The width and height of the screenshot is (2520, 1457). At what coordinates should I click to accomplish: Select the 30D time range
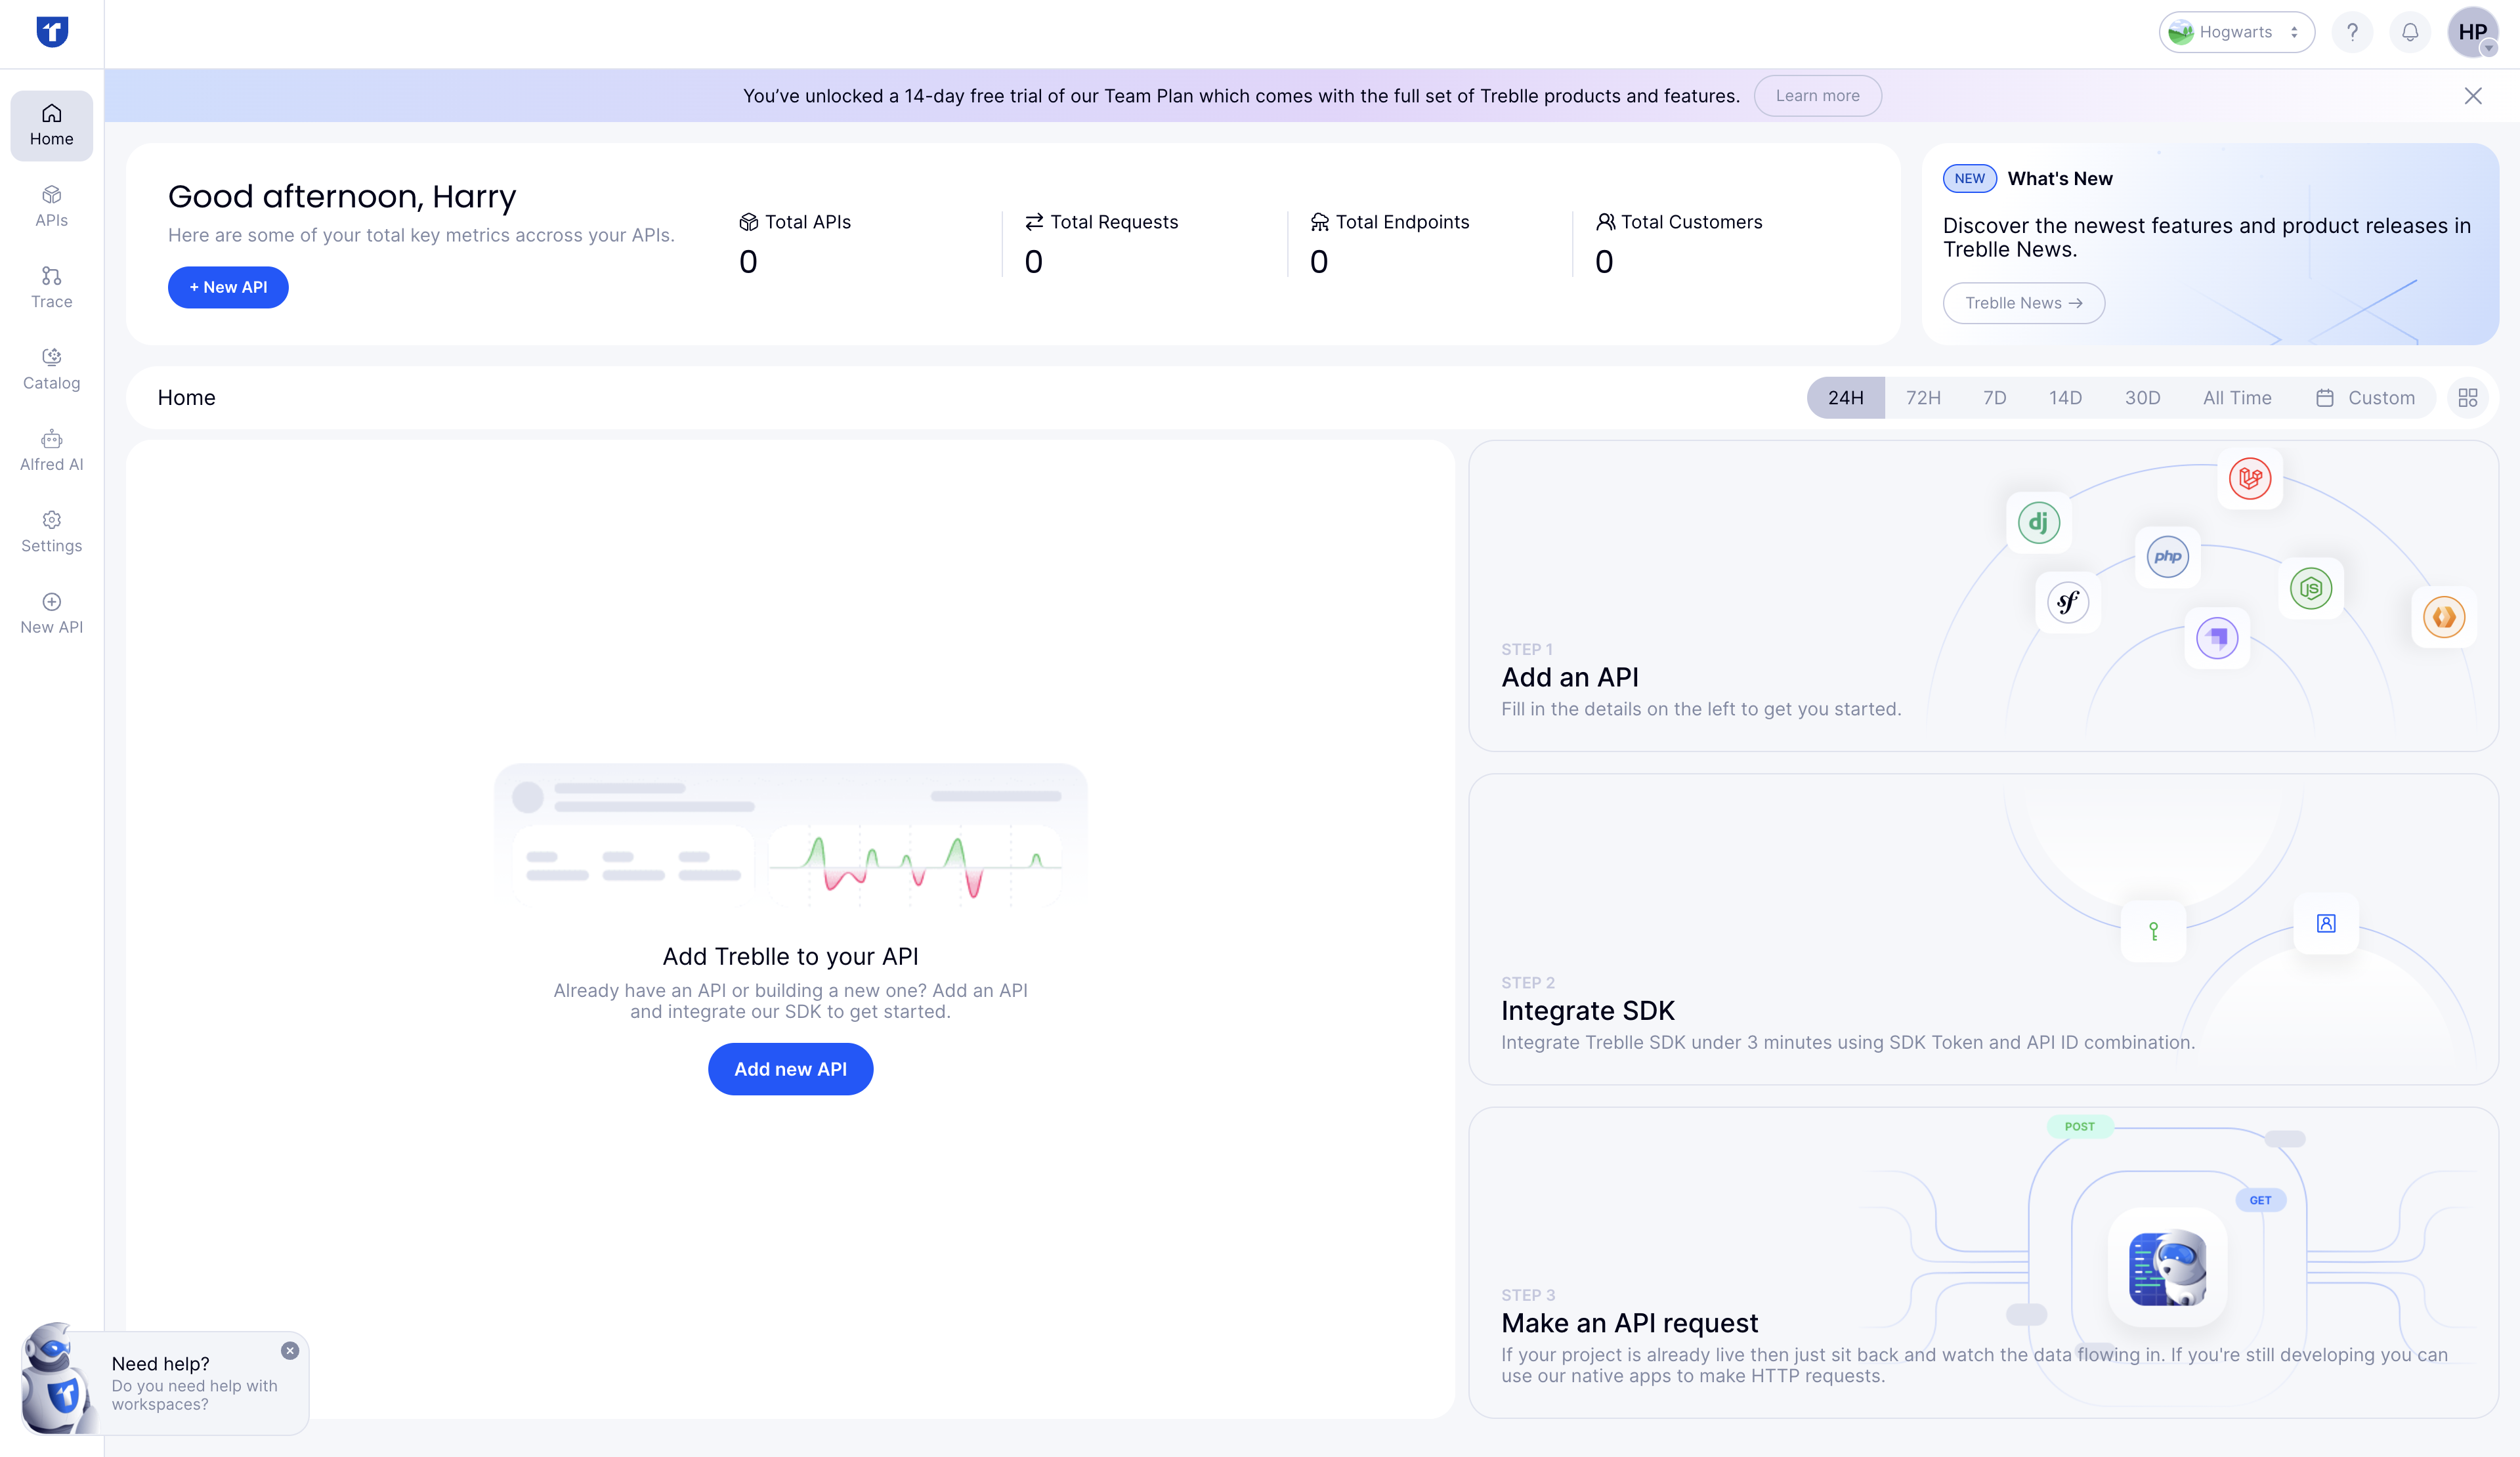tap(2142, 398)
